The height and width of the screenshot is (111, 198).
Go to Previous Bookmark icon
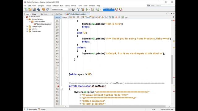point(99,17)
